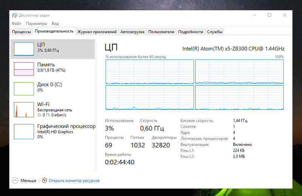Open the Открыть монитор ресурсов link

(74, 181)
